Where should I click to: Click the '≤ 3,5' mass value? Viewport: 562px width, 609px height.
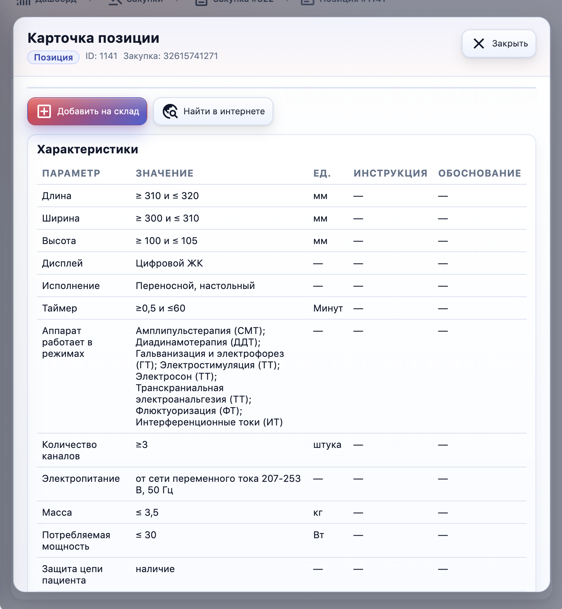[x=147, y=512]
